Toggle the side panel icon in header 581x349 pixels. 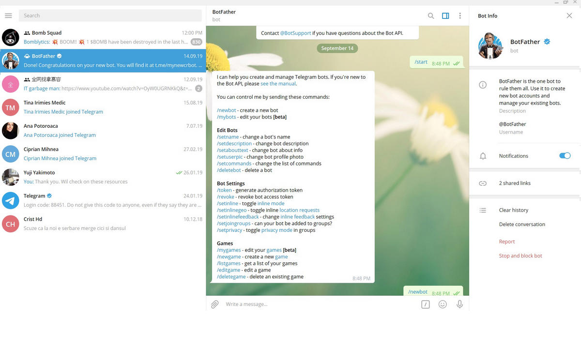[x=445, y=16]
